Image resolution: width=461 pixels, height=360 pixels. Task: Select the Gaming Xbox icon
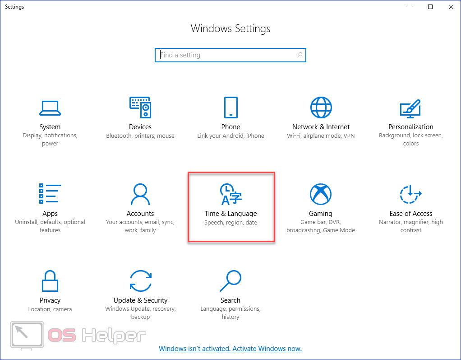321,194
